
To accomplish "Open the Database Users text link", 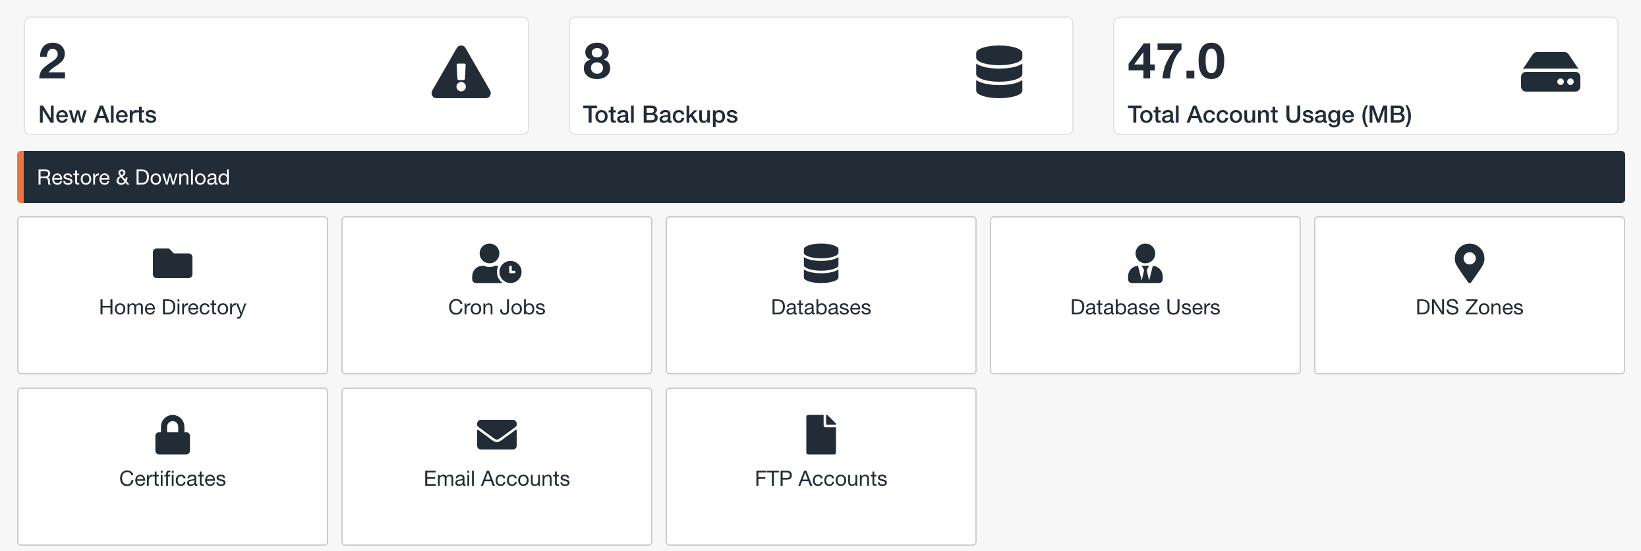I will pos(1145,307).
